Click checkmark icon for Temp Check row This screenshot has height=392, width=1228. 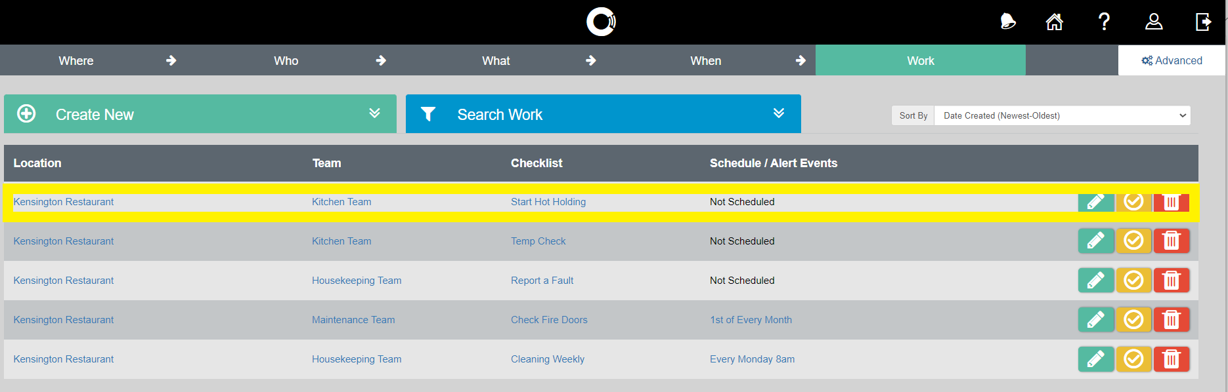[1133, 241]
